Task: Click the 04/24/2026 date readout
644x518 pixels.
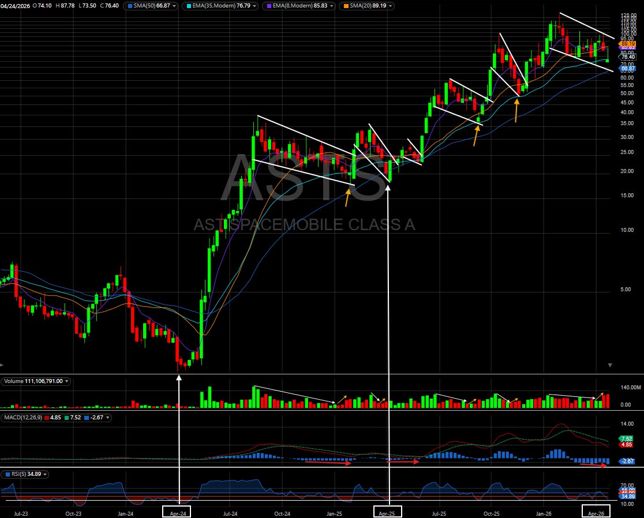Action: tap(15, 6)
